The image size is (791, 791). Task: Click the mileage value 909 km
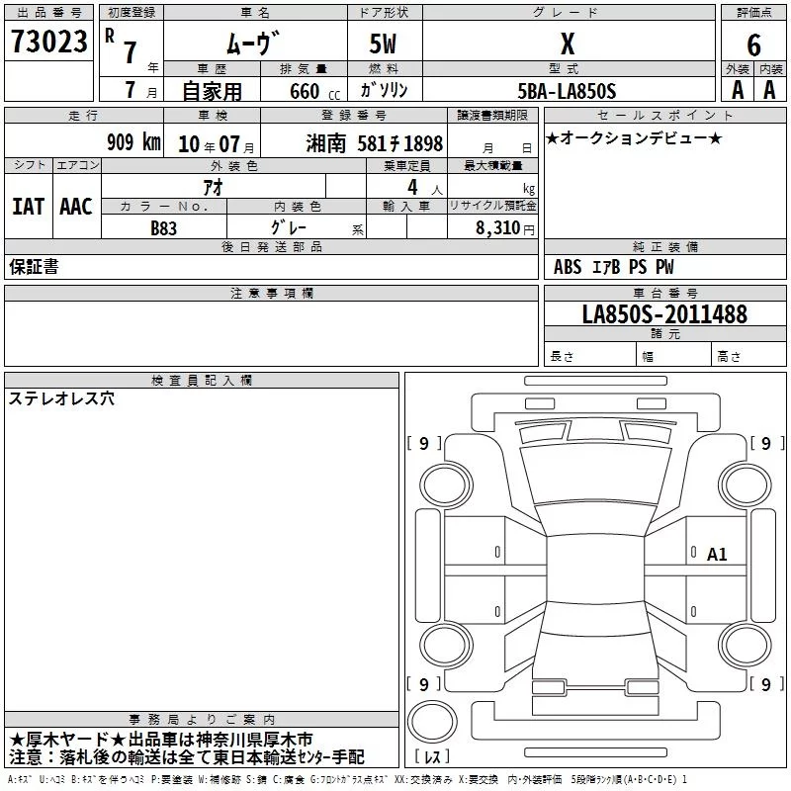133,141
